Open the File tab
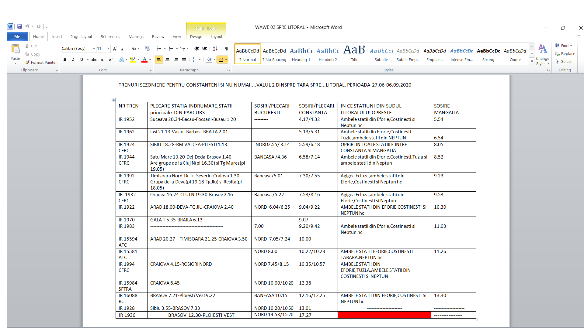 (x=17, y=36)
